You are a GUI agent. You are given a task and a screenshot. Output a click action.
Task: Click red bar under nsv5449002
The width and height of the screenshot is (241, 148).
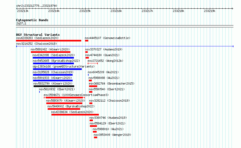64,109
